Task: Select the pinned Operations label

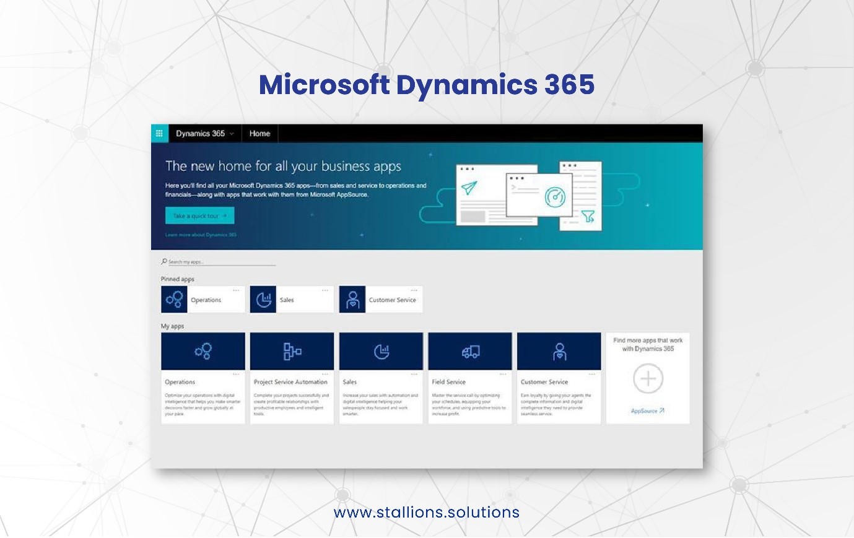Action: 206,300
